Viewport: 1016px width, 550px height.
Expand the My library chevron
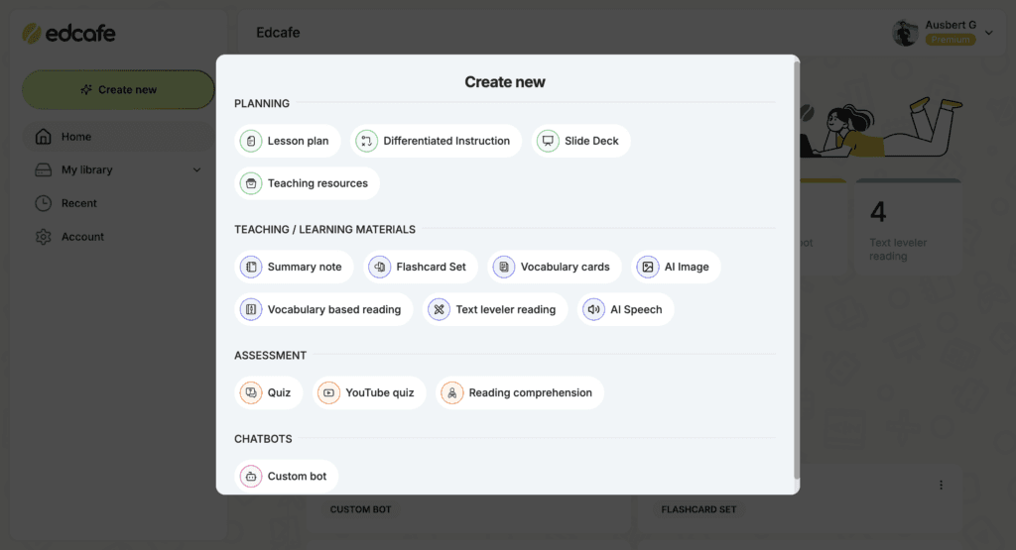point(197,170)
